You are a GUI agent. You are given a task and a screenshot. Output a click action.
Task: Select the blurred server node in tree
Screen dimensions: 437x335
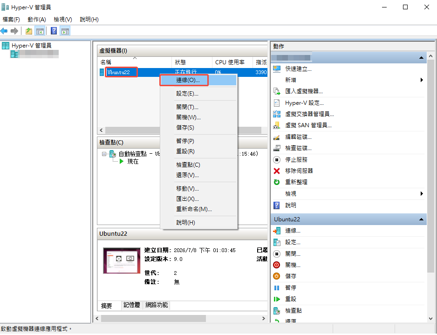click(x=34, y=54)
